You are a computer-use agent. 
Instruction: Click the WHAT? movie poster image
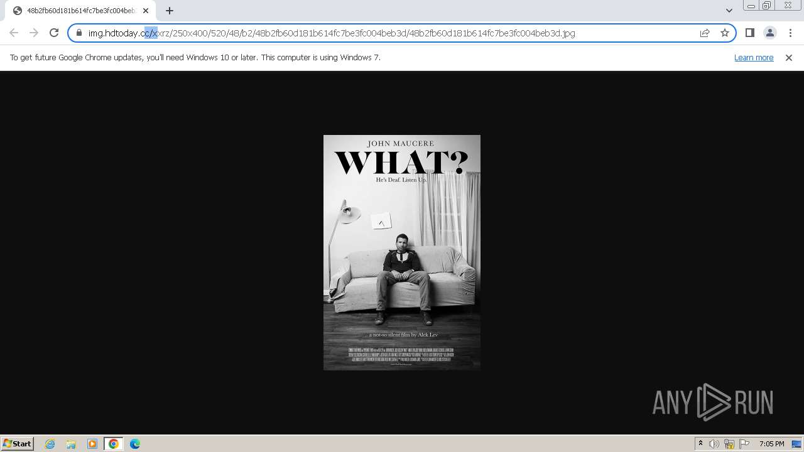coord(402,252)
